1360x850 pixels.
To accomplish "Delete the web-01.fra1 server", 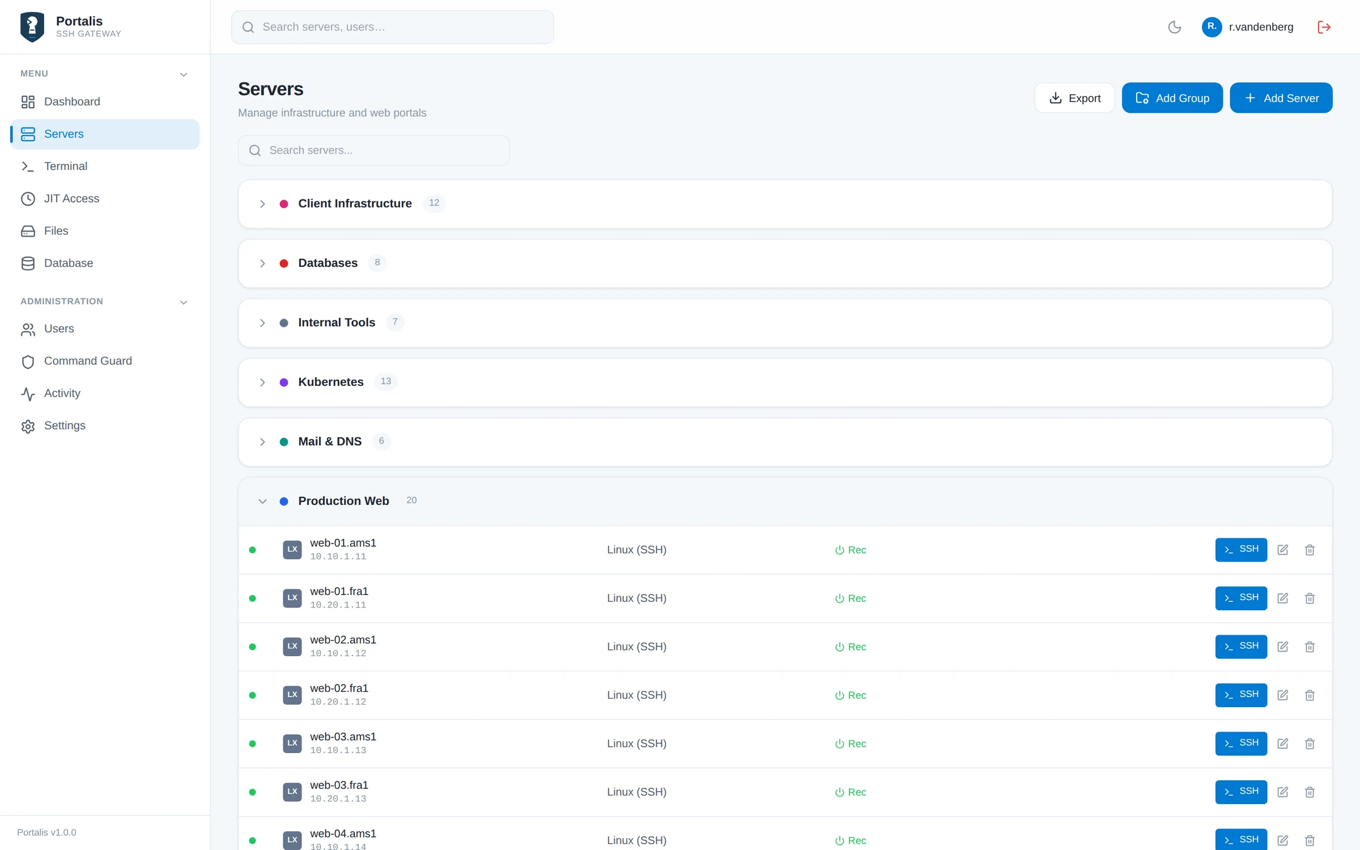I will [x=1310, y=598].
